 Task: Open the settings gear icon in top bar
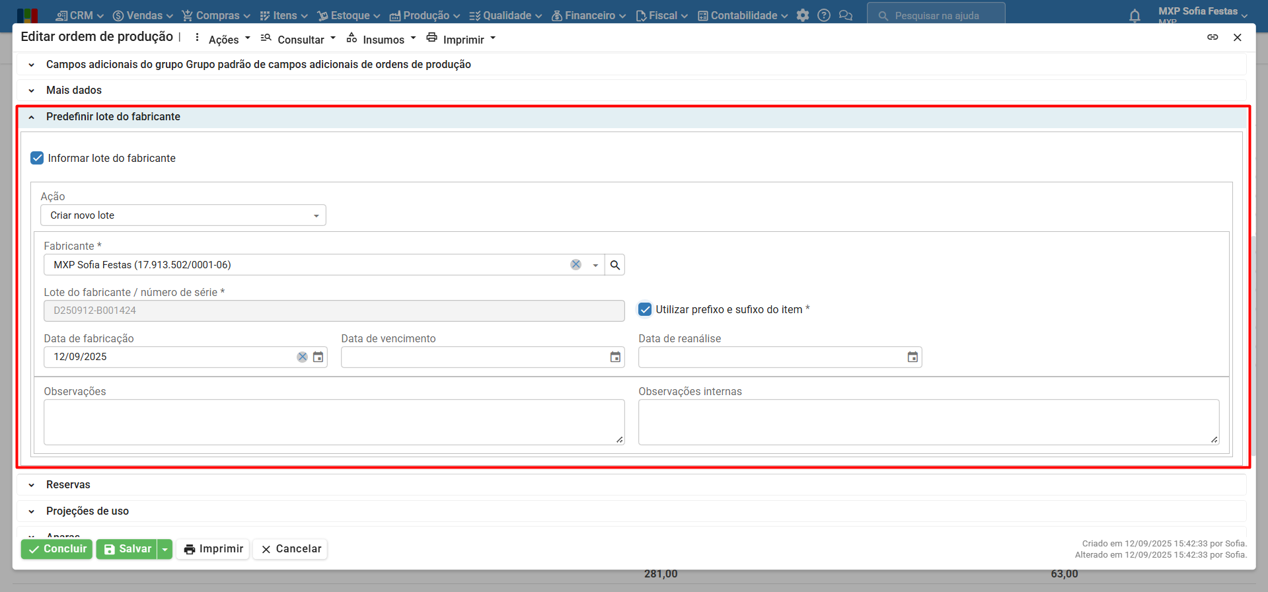(803, 15)
